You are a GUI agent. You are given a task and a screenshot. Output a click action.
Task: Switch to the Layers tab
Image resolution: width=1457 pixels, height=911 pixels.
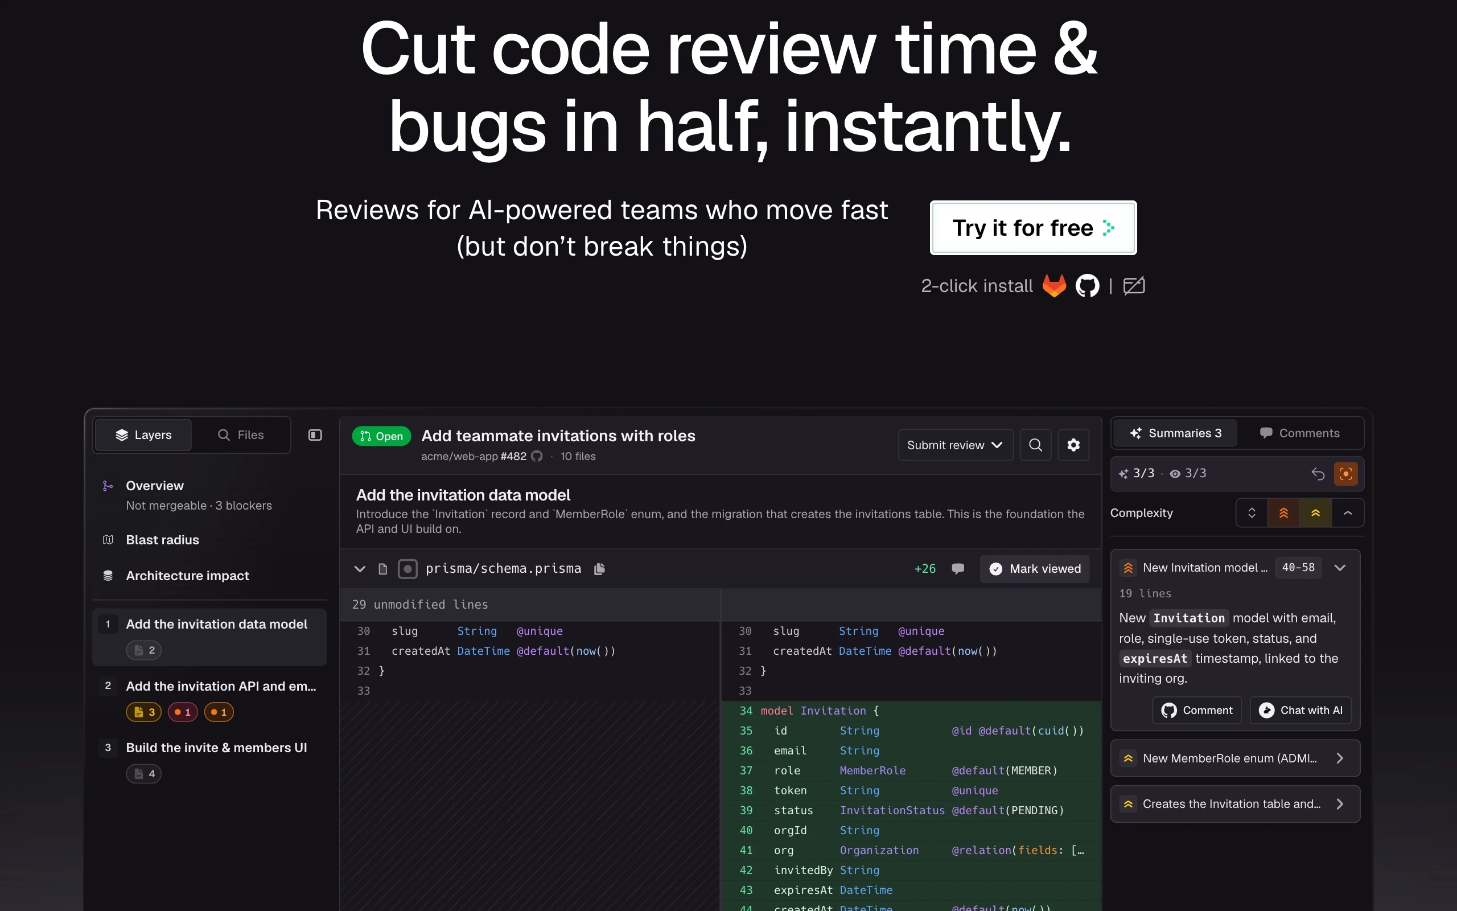tap(143, 435)
